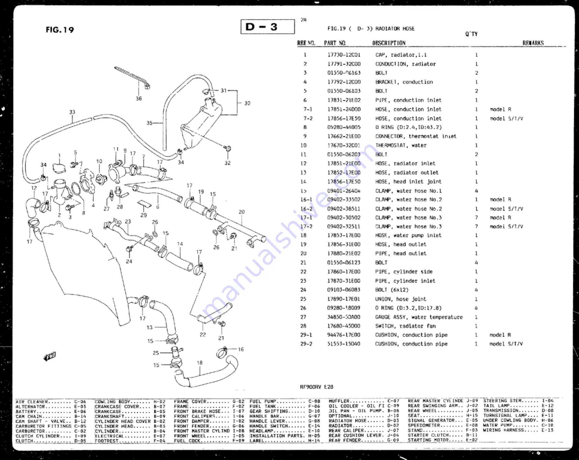
Task: Click the "Q'TY" column header
Action: pyautogui.click(x=471, y=34)
